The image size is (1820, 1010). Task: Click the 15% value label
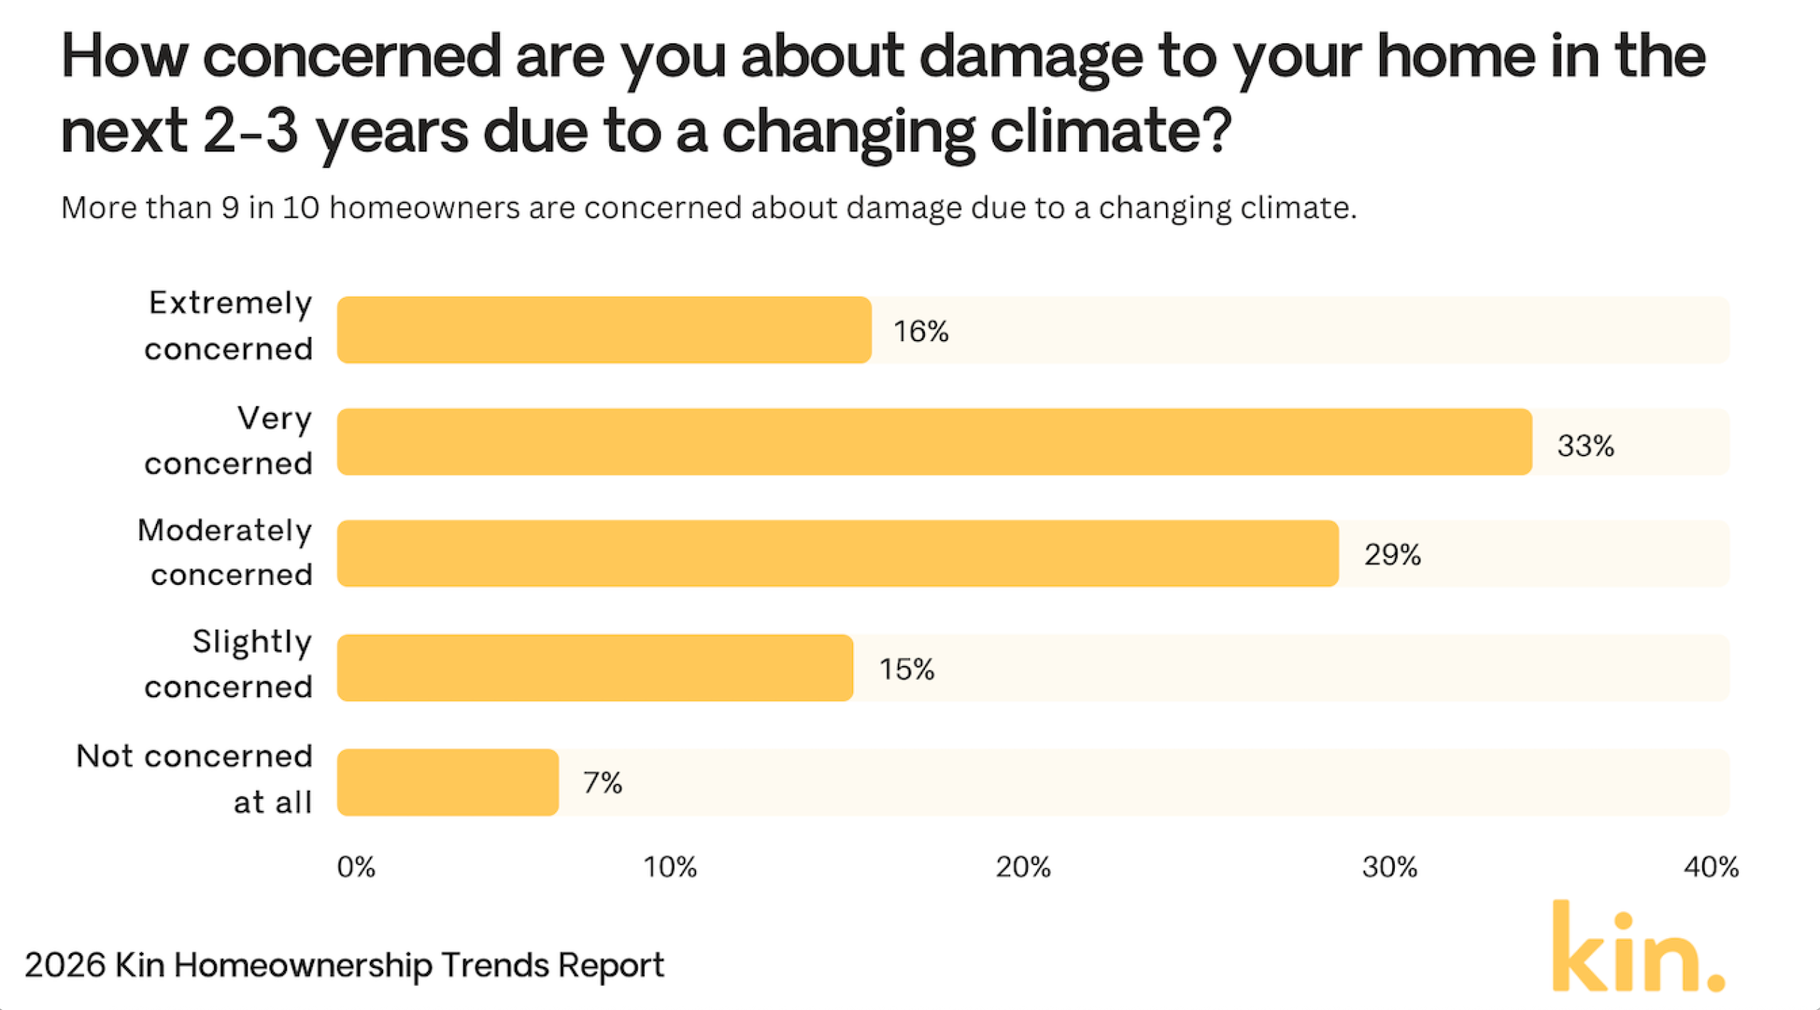[x=906, y=670]
